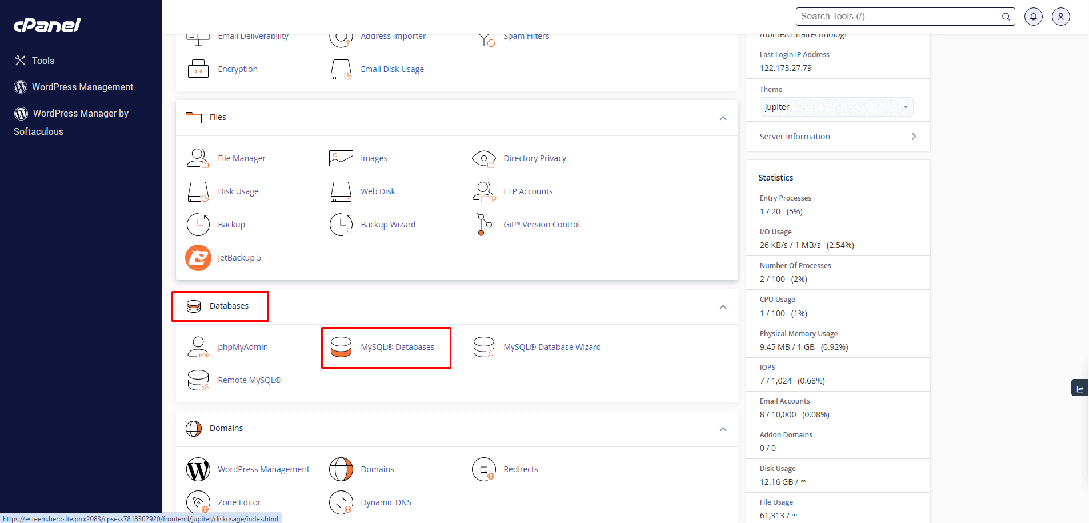Viewport: 1089px width, 523px height.
Task: Open the user account icon
Action: point(1060,17)
